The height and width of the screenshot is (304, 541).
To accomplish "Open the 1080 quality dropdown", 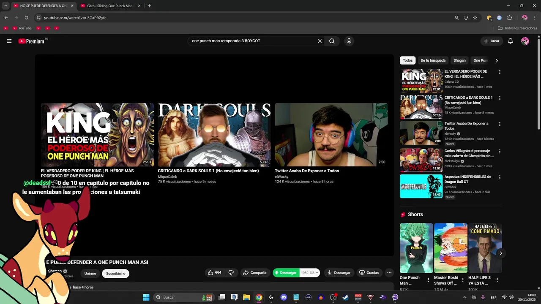I will 309,273.
